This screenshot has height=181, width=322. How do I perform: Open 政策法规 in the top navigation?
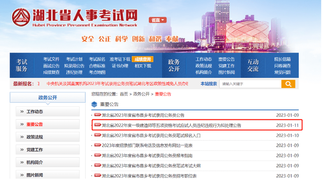point(203,66)
